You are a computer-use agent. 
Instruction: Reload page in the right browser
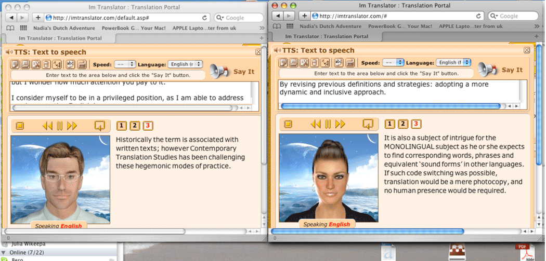tap(478, 16)
